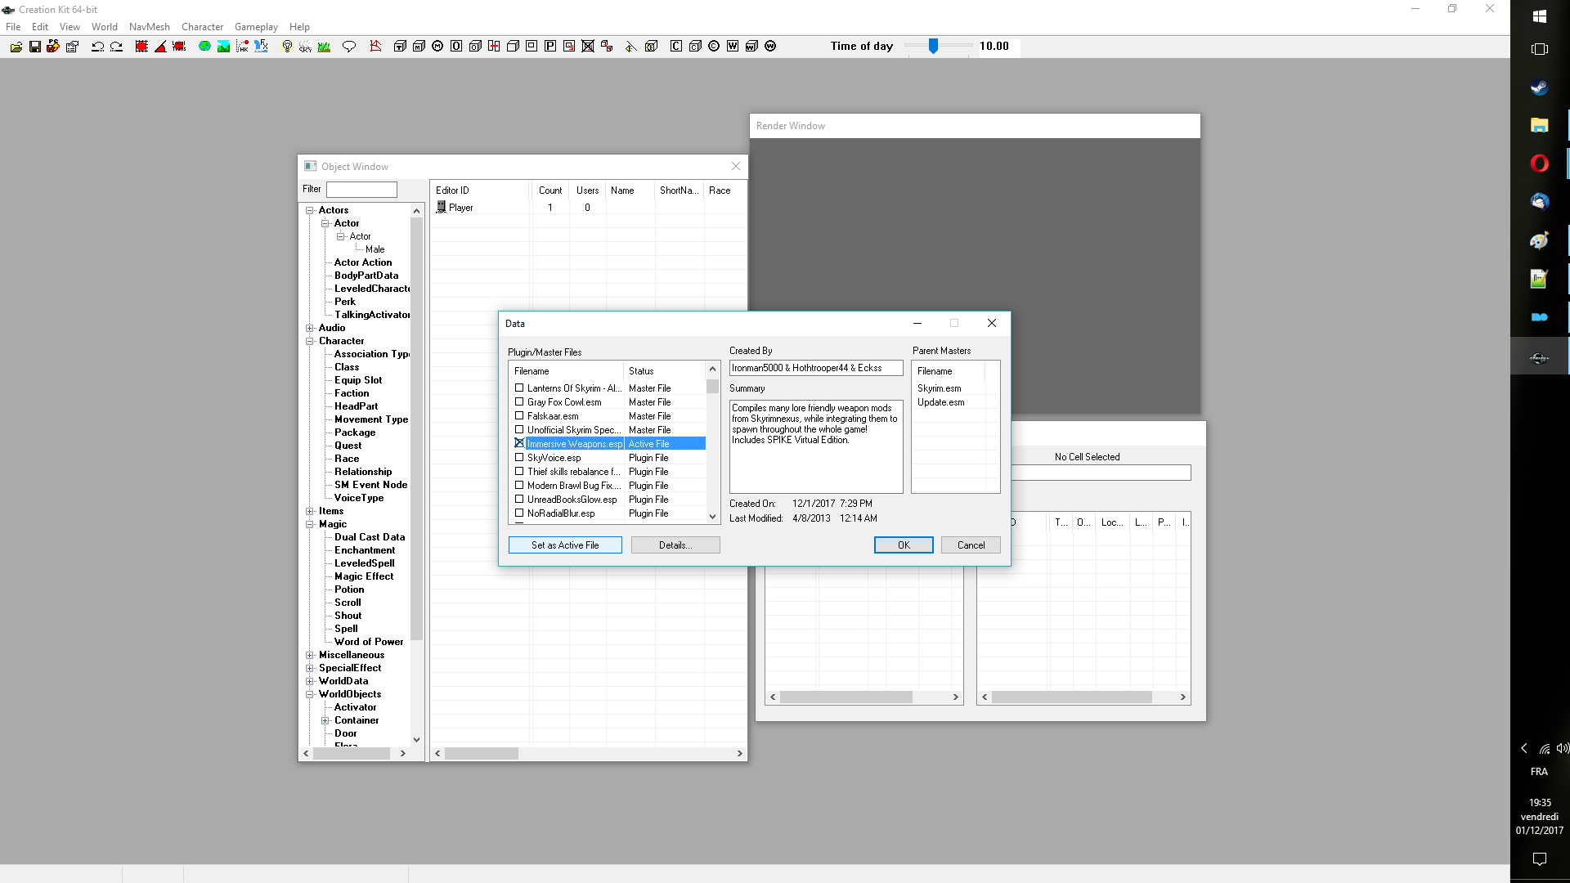Open the Help menu

[299, 27]
